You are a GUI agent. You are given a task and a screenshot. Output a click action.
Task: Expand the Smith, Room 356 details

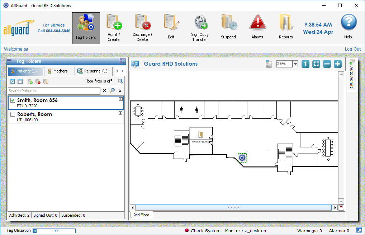point(120,99)
